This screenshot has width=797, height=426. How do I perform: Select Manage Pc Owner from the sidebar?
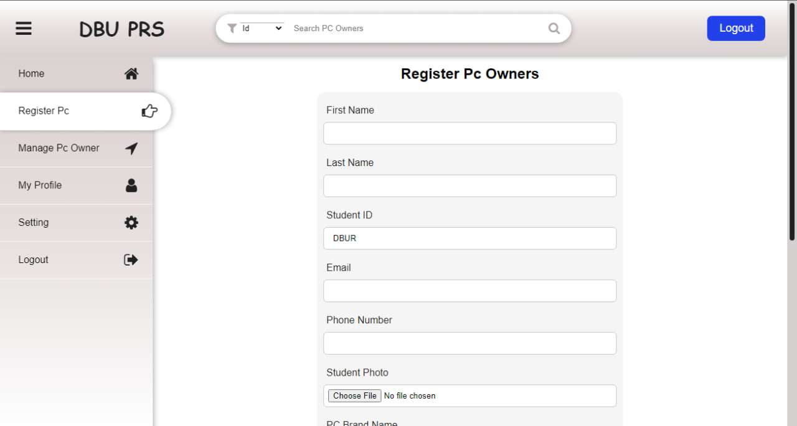(59, 148)
